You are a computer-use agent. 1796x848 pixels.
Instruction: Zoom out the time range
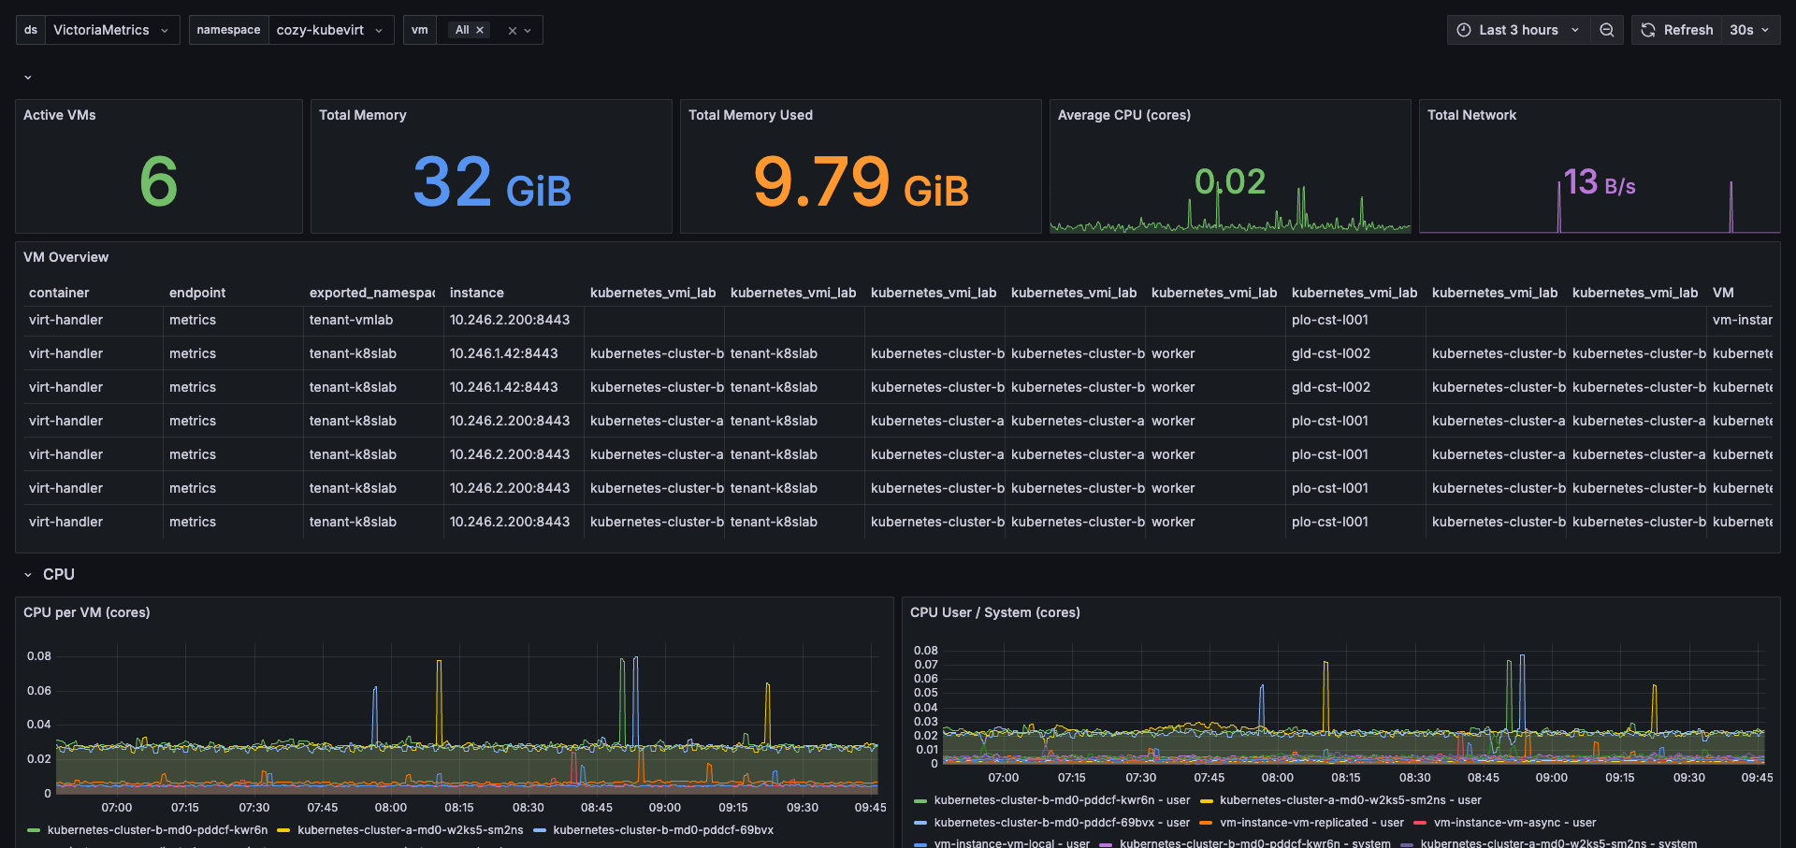point(1606,30)
